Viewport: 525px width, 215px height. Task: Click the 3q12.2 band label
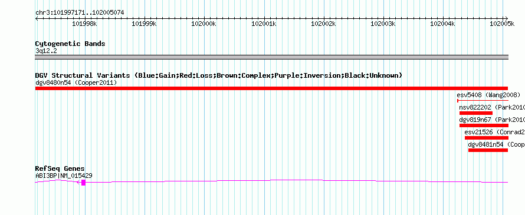point(47,51)
